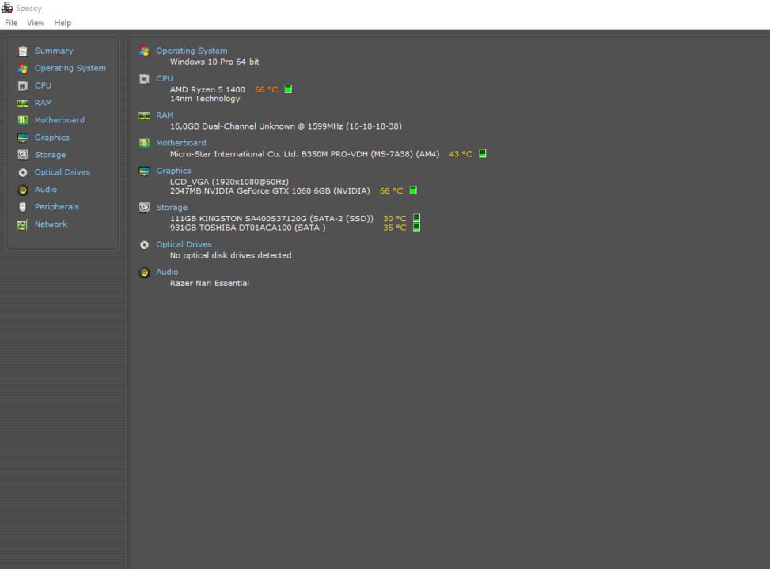Screen dimensions: 770x569
Task: Click the motherboard 43 °C indicator icon
Action: pyautogui.click(x=483, y=153)
